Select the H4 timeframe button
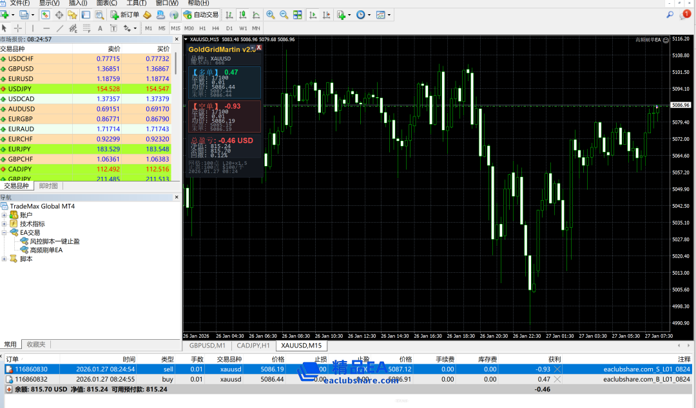Screen dimensions: 696x408 [215, 28]
